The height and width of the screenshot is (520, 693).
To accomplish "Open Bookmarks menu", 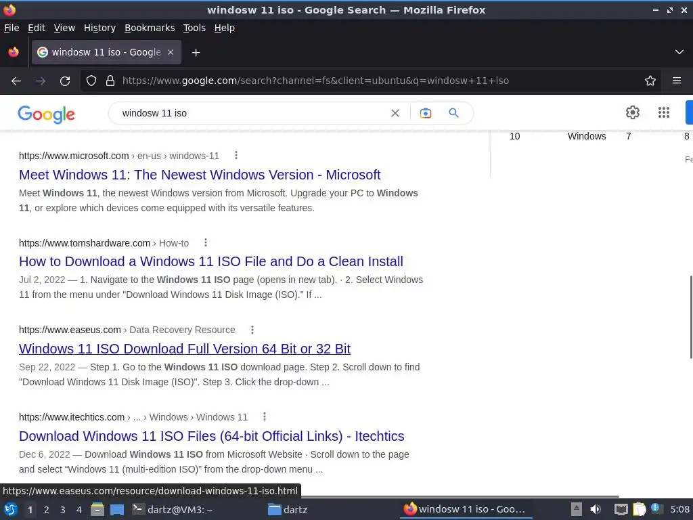I will (x=150, y=28).
